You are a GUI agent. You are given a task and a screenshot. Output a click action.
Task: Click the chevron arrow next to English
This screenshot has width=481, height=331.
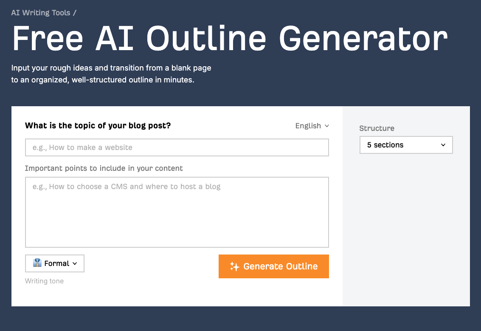click(327, 126)
